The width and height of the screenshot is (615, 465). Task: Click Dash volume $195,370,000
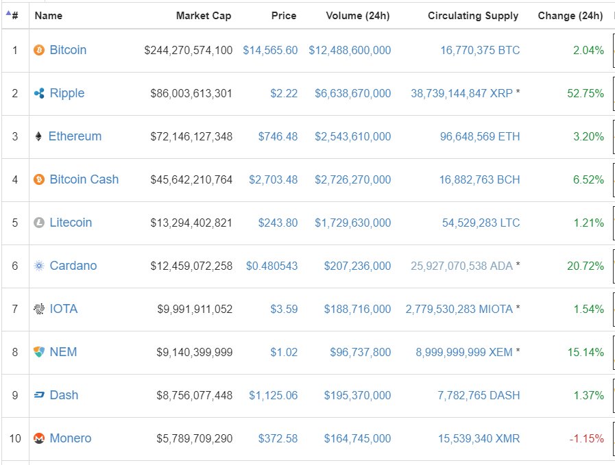point(357,395)
